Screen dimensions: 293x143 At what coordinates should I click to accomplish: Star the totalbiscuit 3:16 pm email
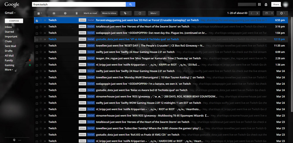(x=41, y=27)
